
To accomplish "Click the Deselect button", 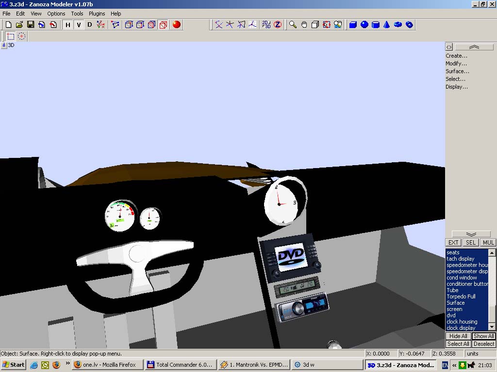I will point(484,344).
